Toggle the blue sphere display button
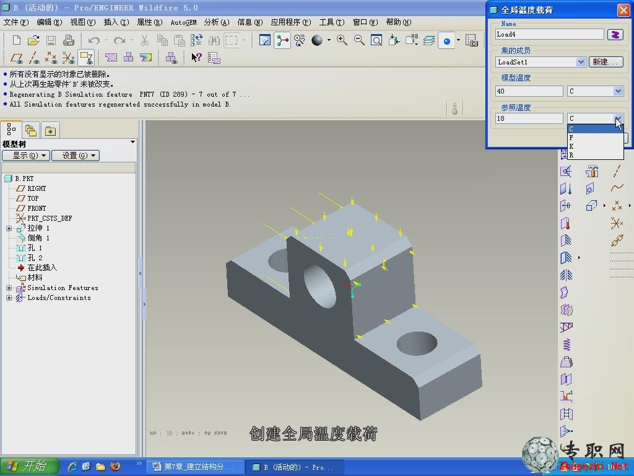The height and width of the screenshot is (476, 634). click(446, 40)
